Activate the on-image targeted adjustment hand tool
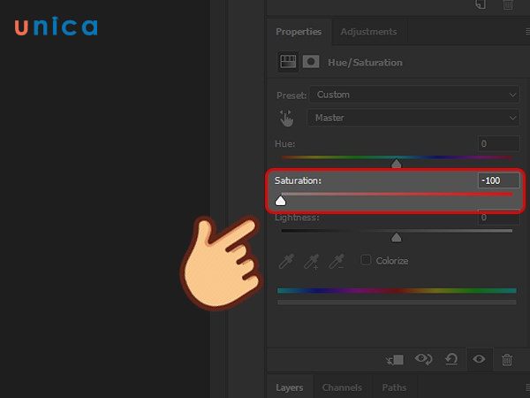The height and width of the screenshot is (398, 530). click(286, 119)
